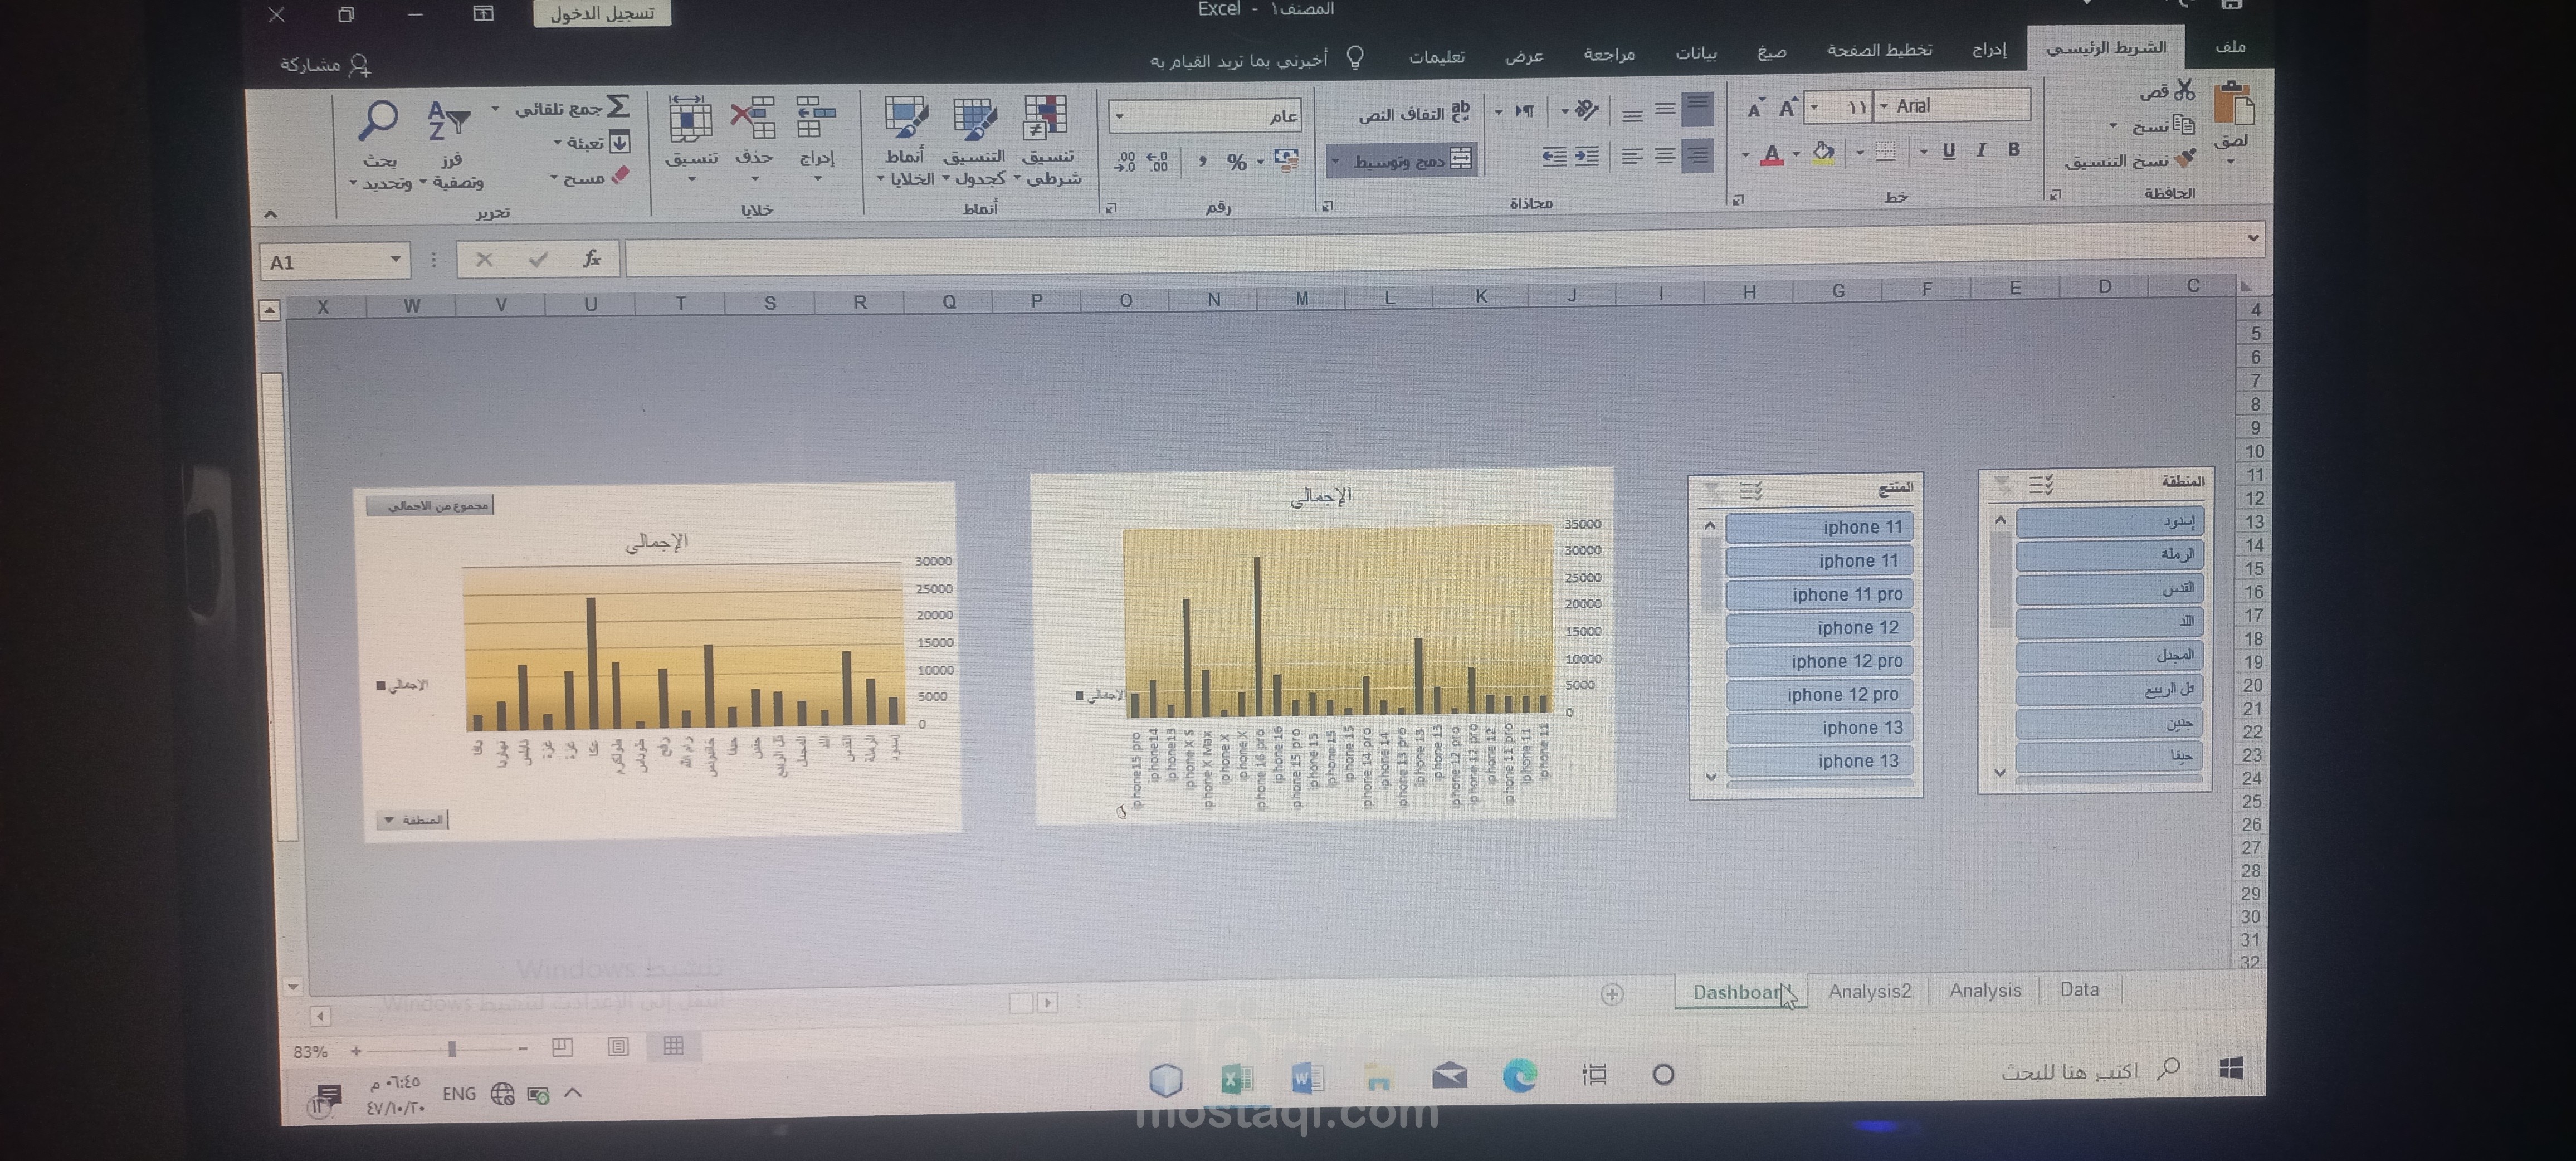The width and height of the screenshot is (2576, 1161).
Task: Expand the formula bar chevron
Action: click(2253, 238)
